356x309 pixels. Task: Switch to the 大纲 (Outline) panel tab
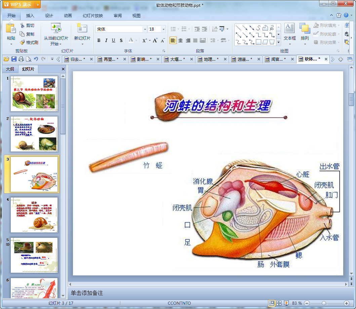pyautogui.click(x=10, y=69)
